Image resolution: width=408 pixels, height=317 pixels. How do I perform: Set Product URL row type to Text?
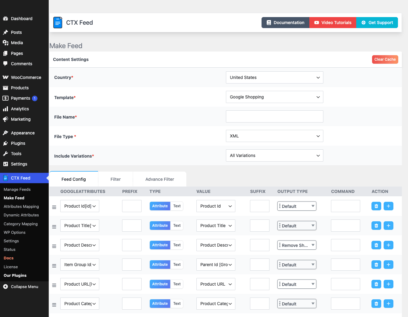tap(177, 284)
